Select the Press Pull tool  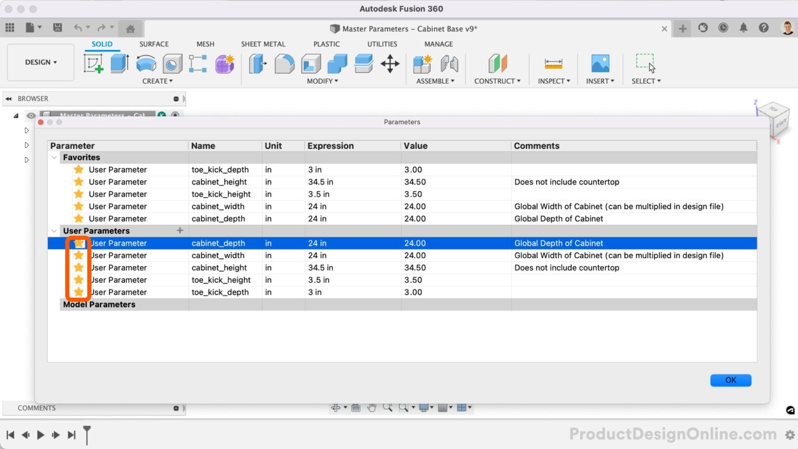pos(257,63)
